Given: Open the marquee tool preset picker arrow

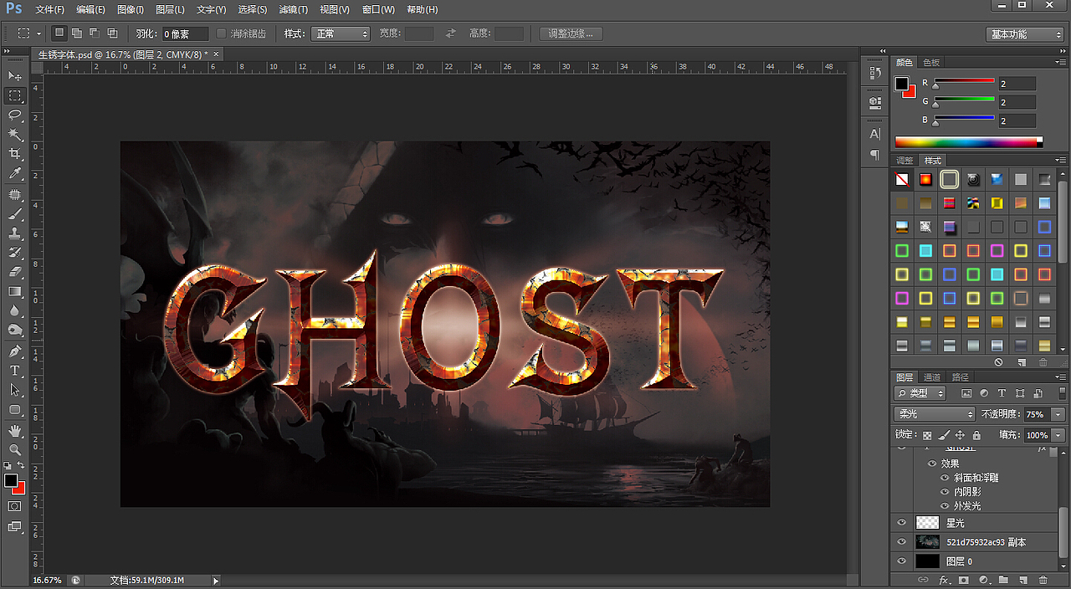Looking at the screenshot, I should (38, 33).
